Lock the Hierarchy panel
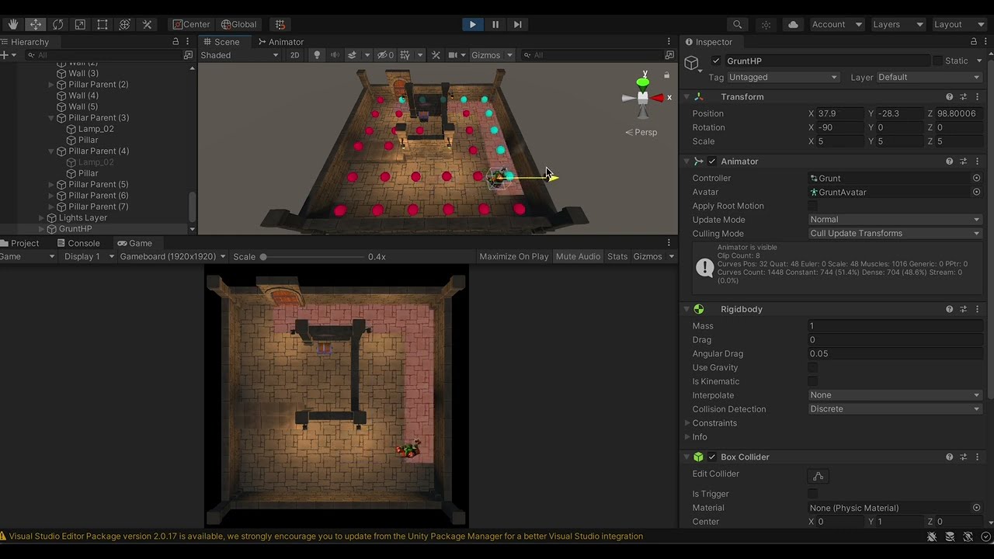This screenshot has width=994, height=559. click(176, 42)
